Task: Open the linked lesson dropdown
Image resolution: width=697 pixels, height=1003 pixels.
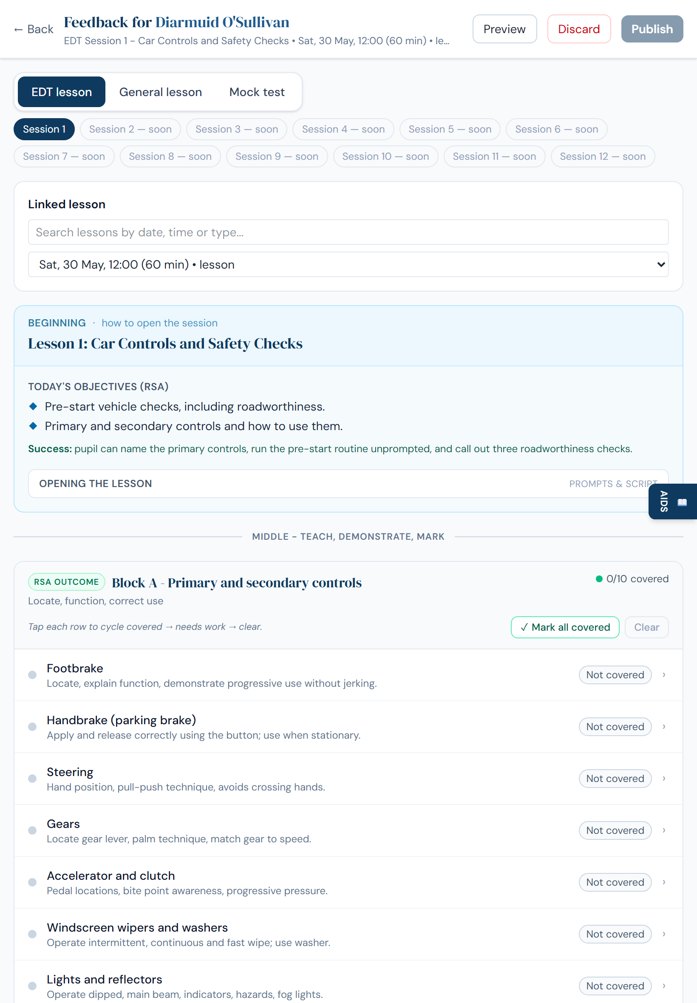Action: coord(348,265)
